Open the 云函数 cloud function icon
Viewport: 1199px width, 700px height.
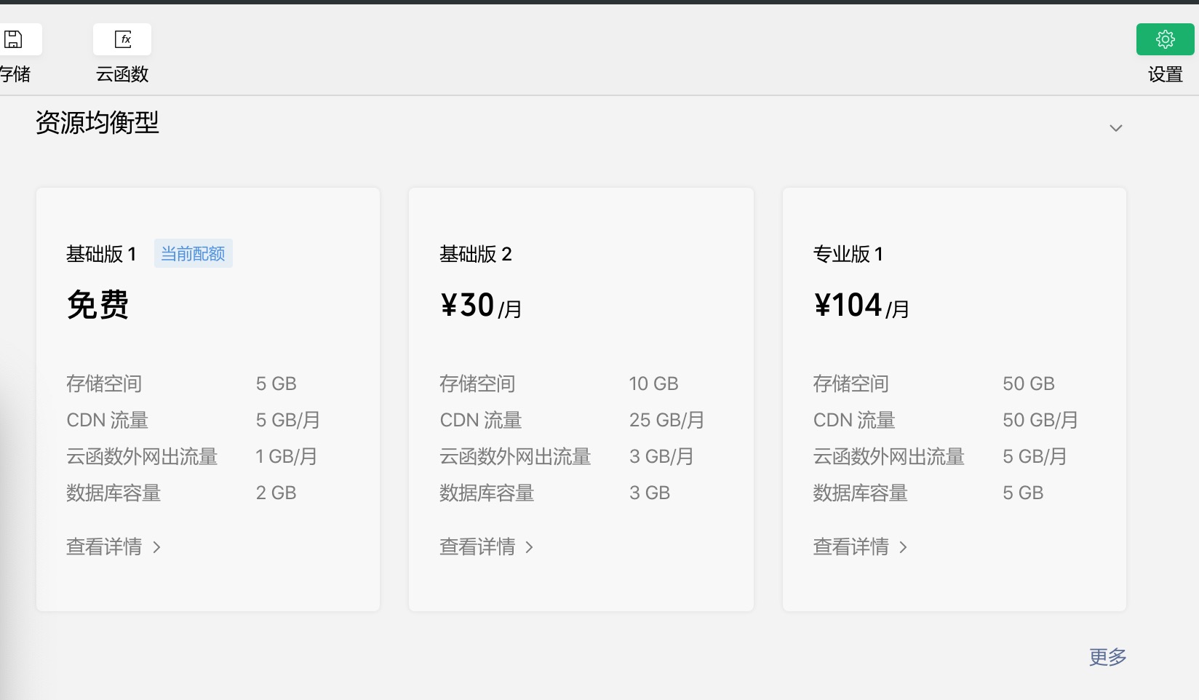[122, 39]
